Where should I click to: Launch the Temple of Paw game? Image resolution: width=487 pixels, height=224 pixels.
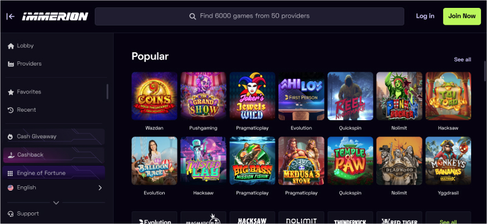(x=350, y=161)
